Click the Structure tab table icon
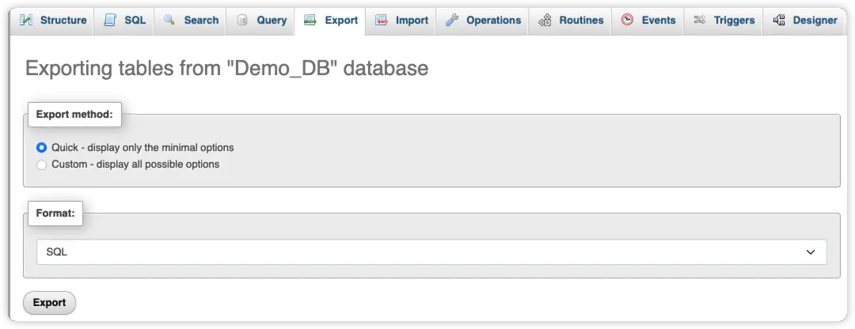This screenshot has height=329, width=855. click(26, 20)
